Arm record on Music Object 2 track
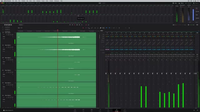Screen dimensions: 200x112 click(x=8, y=47)
